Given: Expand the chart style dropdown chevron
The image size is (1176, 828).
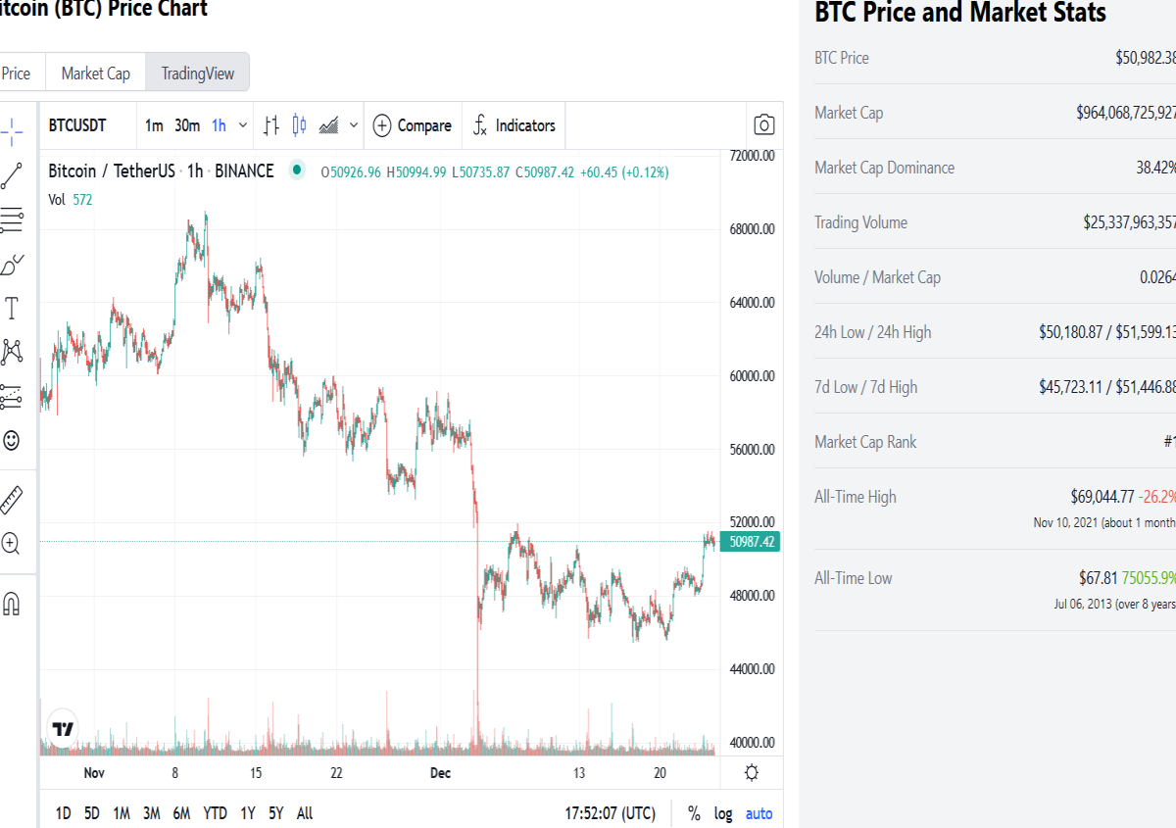Looking at the screenshot, I should (x=354, y=125).
